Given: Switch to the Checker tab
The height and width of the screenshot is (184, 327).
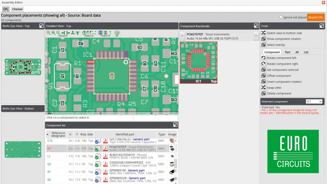Looking at the screenshot, I should [x=17, y=9].
